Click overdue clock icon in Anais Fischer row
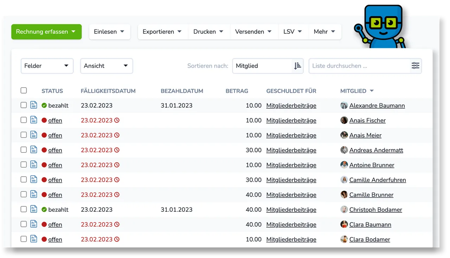 click(117, 120)
